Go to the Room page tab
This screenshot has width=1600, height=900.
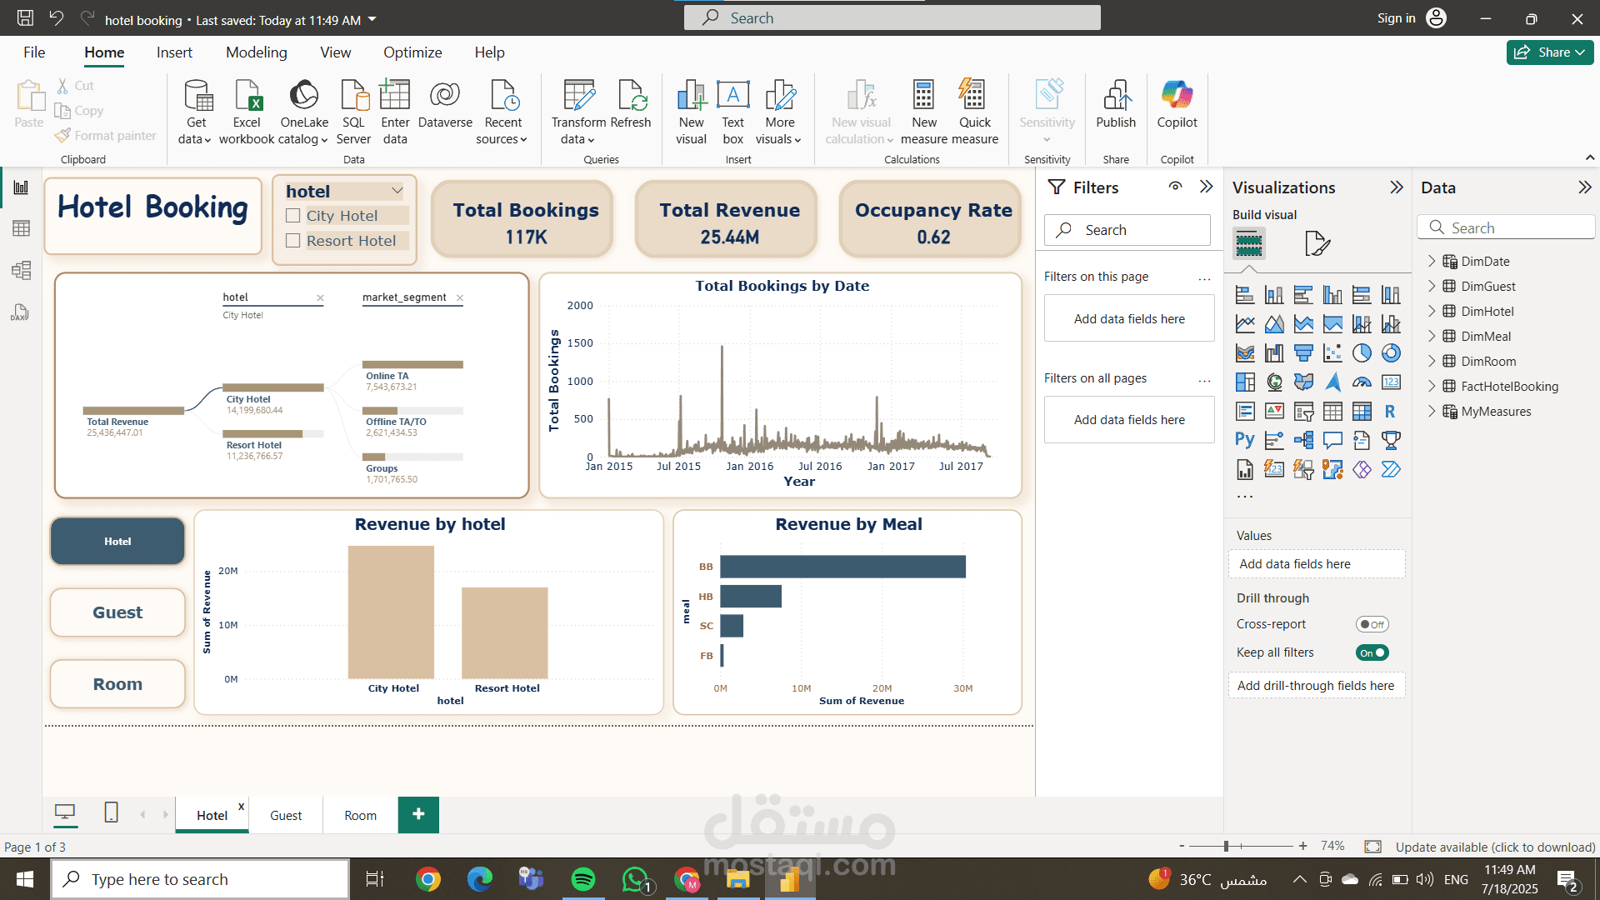tap(360, 815)
